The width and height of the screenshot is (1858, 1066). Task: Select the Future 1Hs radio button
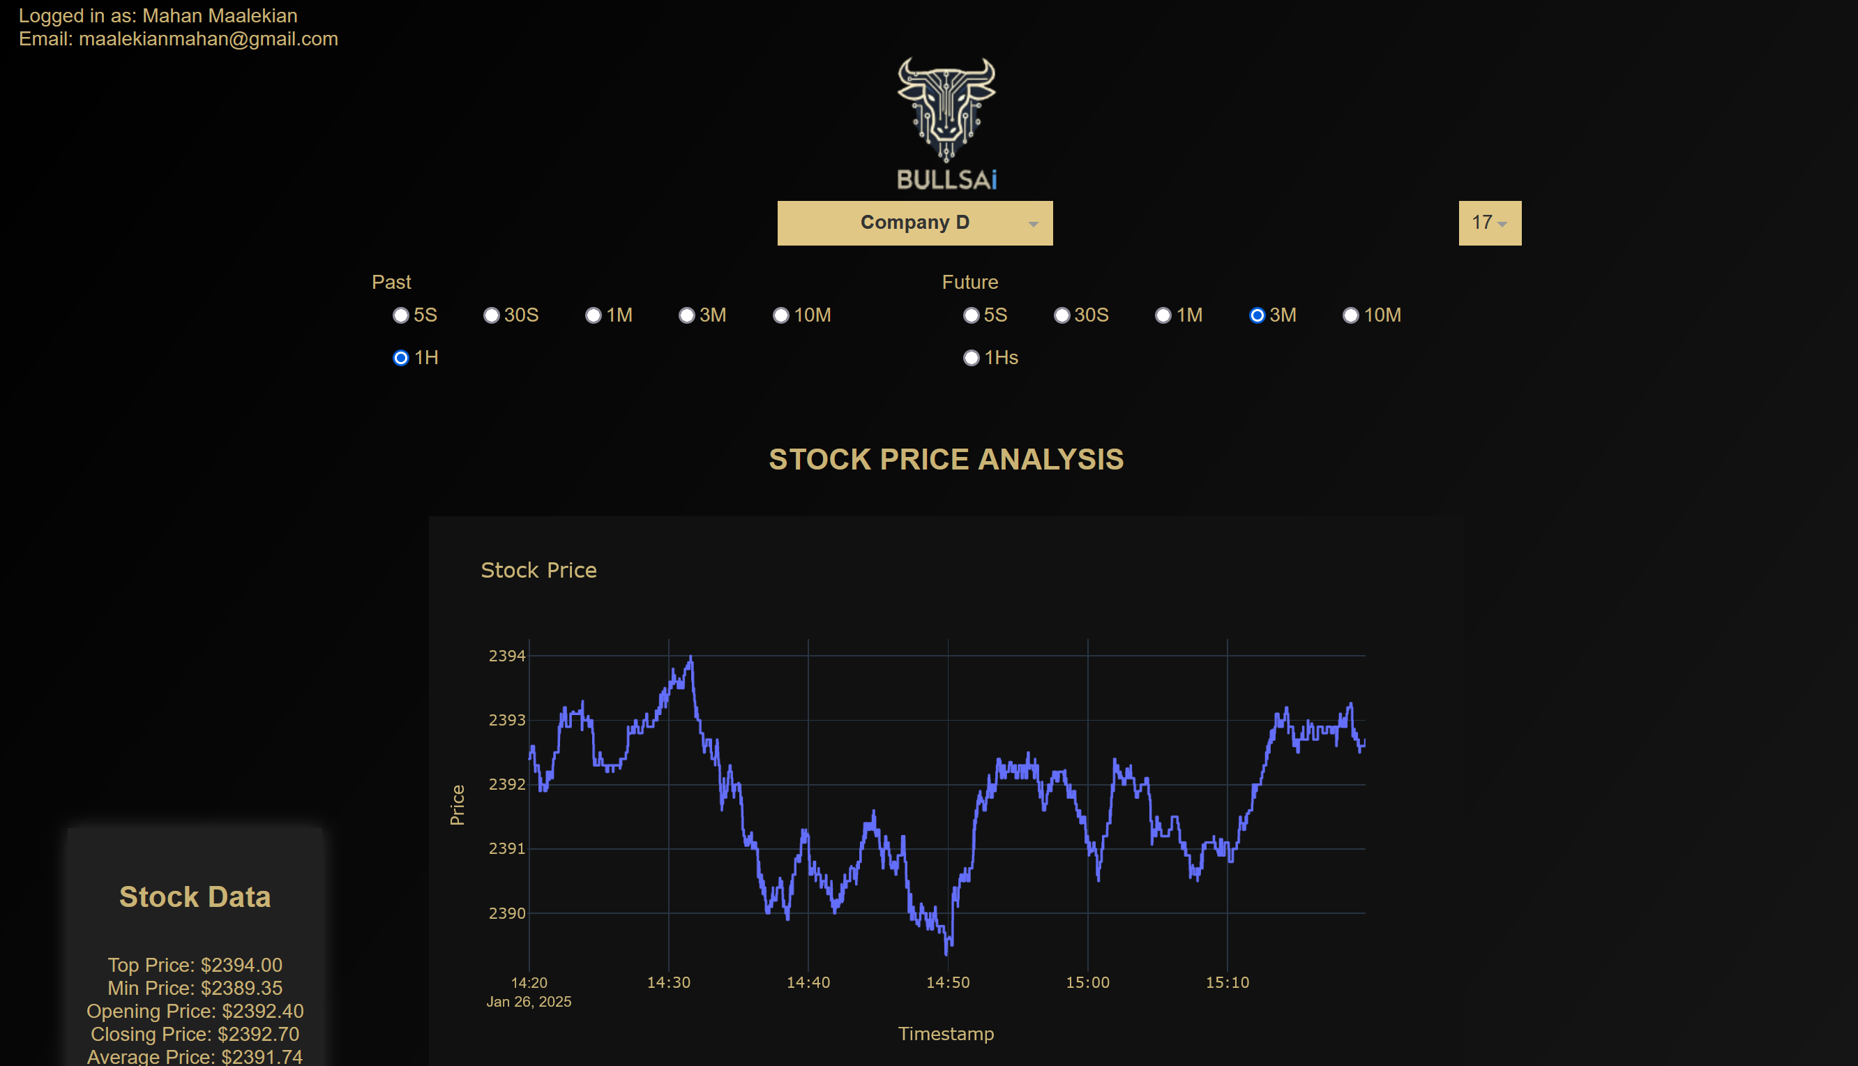[x=971, y=357]
